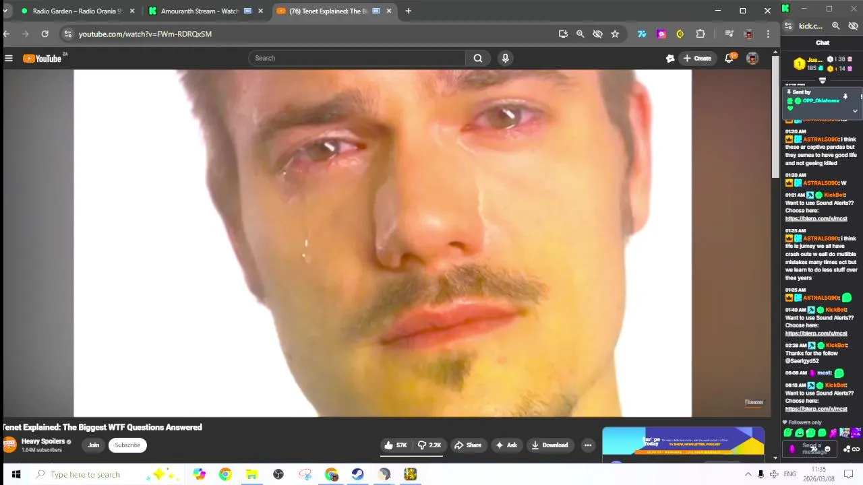
Task: Open a new browser tab
Action: pos(408,11)
